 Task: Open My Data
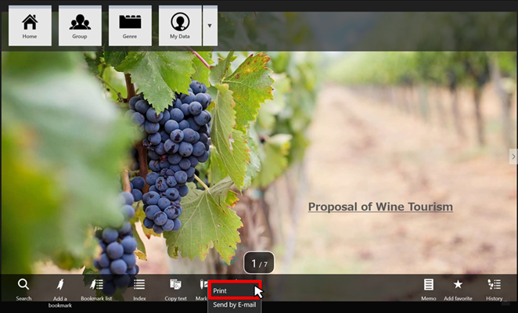[x=180, y=26]
